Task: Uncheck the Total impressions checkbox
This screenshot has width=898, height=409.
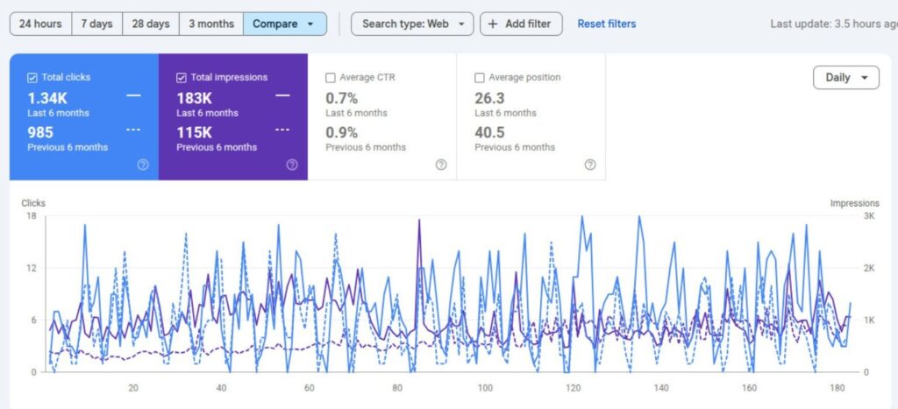Action: 182,78
